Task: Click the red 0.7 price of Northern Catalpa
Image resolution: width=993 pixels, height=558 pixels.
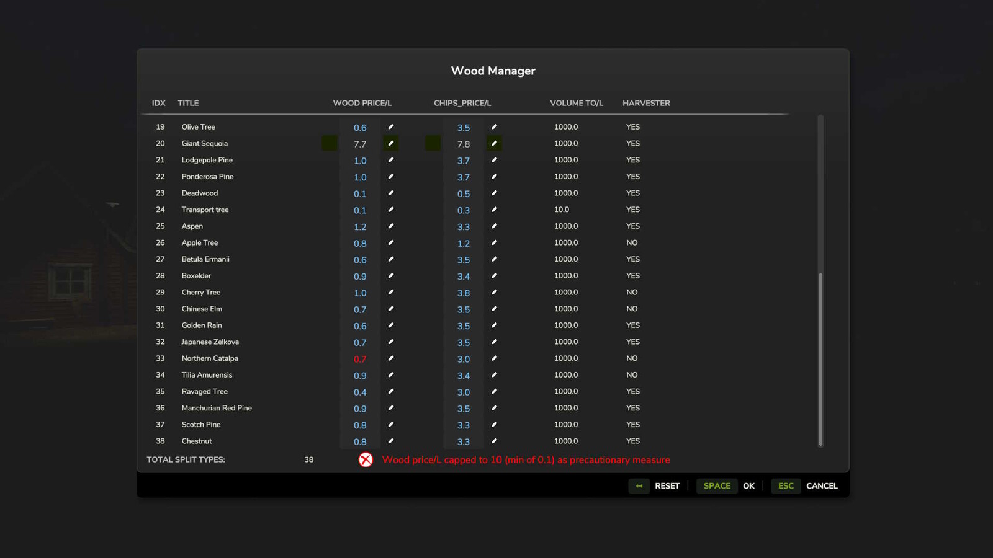Action: pos(360,359)
